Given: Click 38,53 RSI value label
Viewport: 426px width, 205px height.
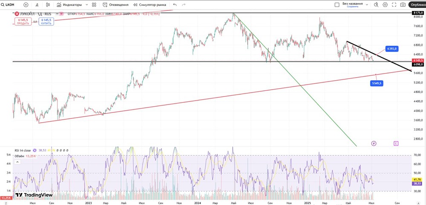Looking at the screenshot, I should [x=417, y=183].
